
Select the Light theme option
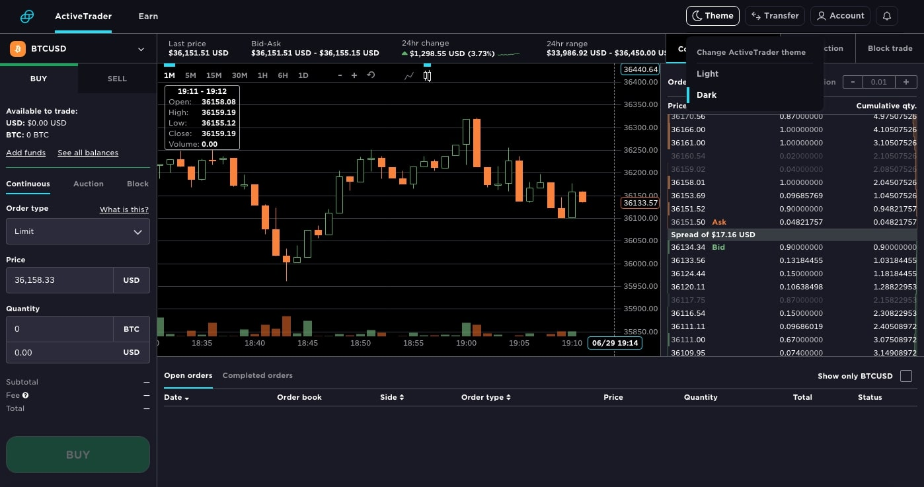tap(707, 74)
